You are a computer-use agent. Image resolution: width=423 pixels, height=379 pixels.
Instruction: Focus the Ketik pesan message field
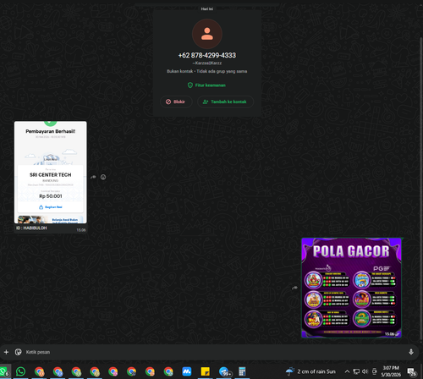coord(214,352)
